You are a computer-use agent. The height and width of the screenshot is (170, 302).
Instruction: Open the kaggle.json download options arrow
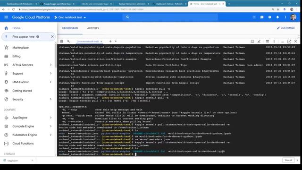tap(32, 161)
